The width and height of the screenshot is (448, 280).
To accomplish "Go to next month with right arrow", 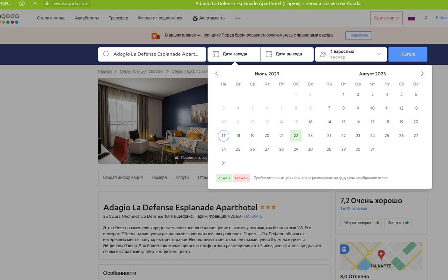I will (x=422, y=74).
